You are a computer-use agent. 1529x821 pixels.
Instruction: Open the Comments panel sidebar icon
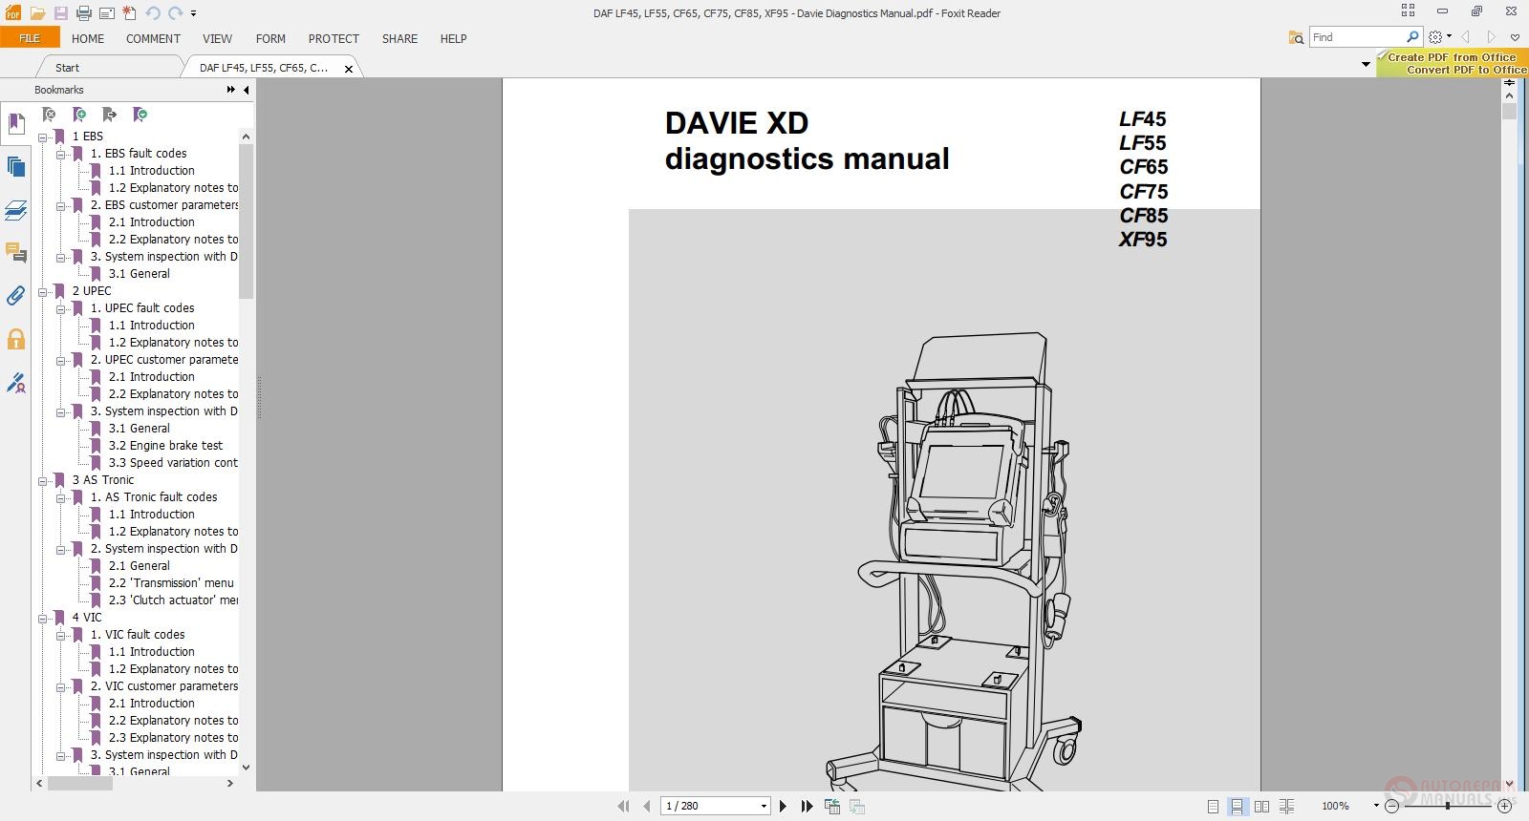click(x=16, y=253)
